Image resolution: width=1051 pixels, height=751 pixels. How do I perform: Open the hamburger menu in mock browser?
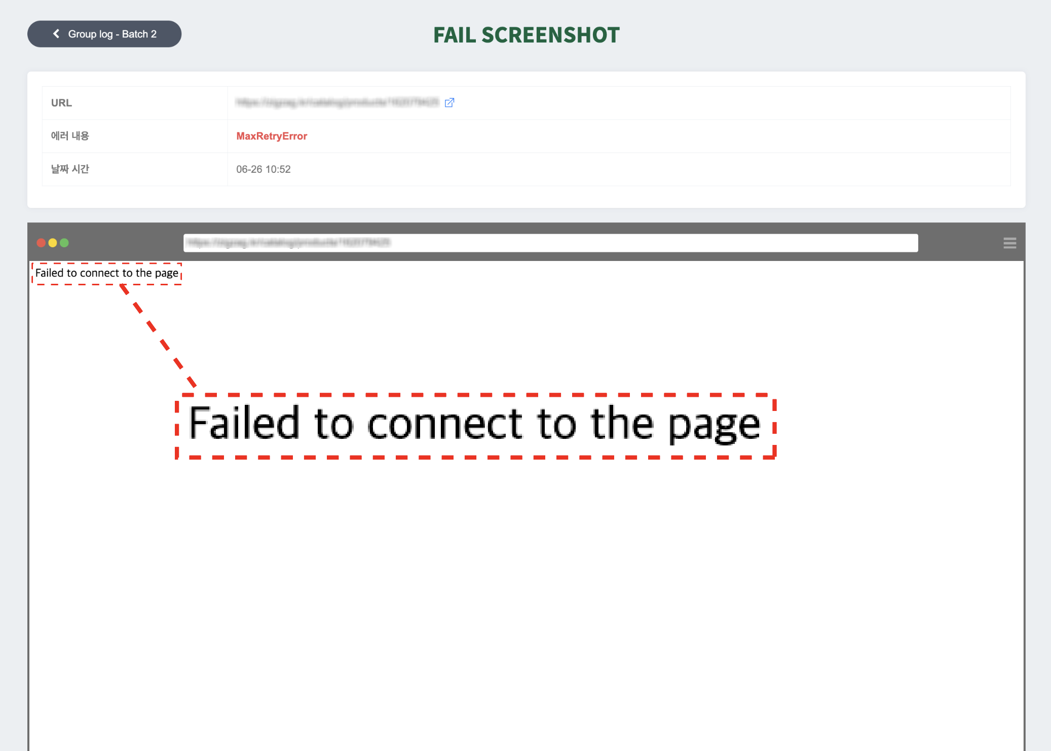1009,243
